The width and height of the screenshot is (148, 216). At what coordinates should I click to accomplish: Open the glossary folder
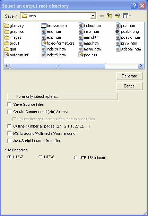[14, 26]
